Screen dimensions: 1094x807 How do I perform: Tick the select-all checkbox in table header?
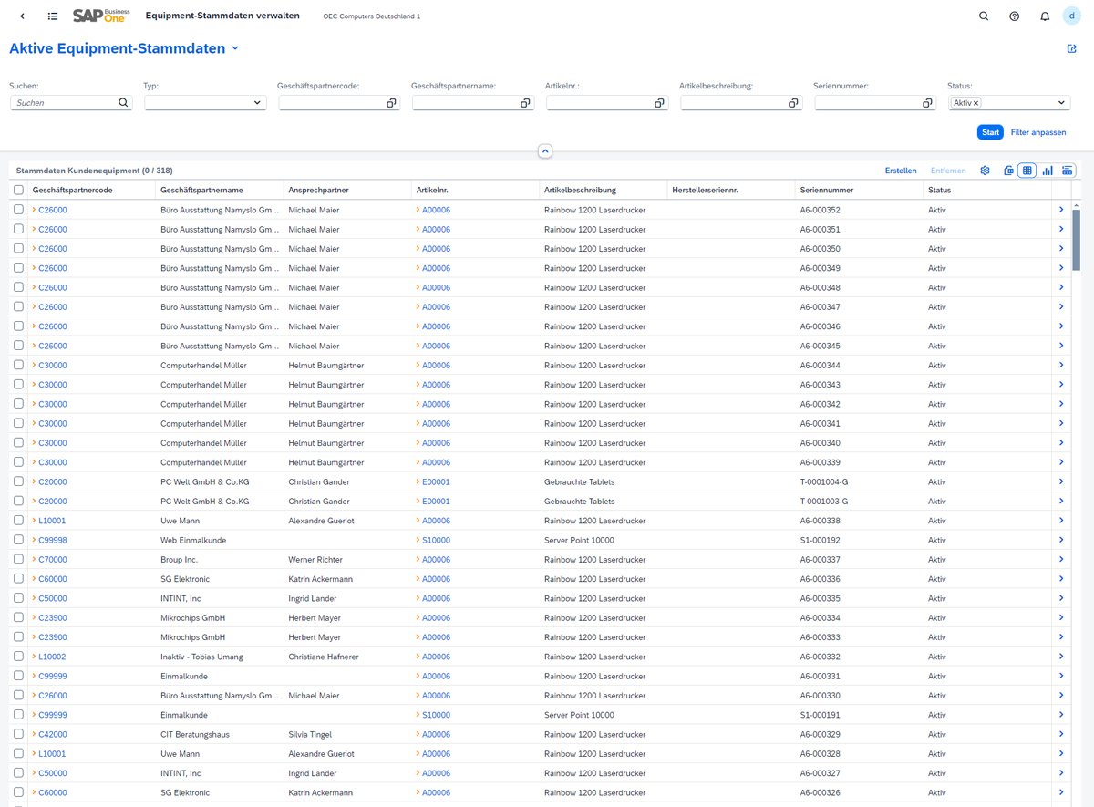click(18, 190)
